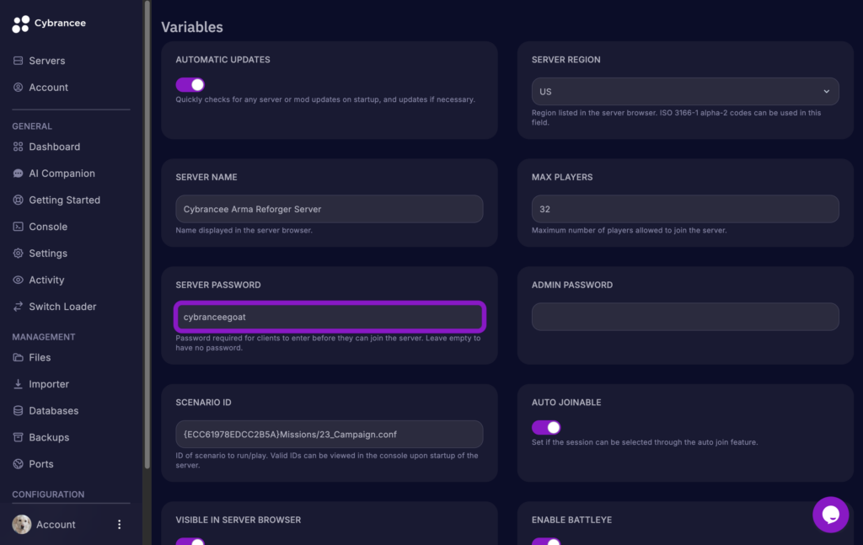This screenshot has width=863, height=545.
Task: Click the 'Name displayed in the server browser.' text
Action: click(244, 231)
